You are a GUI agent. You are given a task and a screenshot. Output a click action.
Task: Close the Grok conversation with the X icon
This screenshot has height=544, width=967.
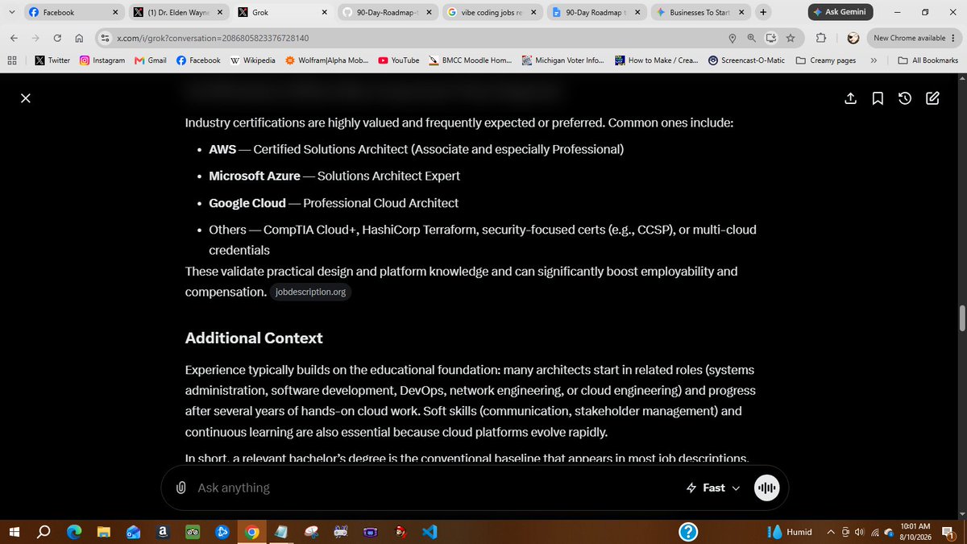click(26, 98)
